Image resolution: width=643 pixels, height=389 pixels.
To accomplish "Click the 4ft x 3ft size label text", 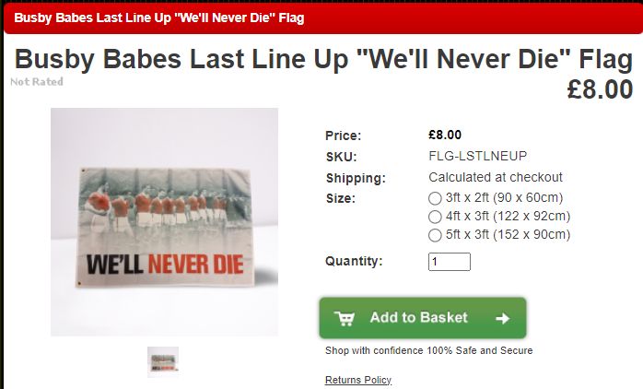I will [x=509, y=217].
